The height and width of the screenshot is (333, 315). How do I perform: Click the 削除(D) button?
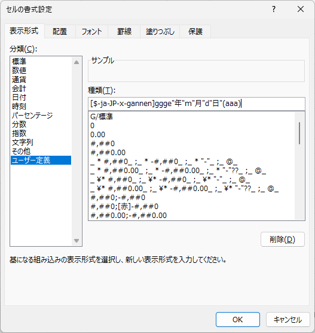coord(283,240)
